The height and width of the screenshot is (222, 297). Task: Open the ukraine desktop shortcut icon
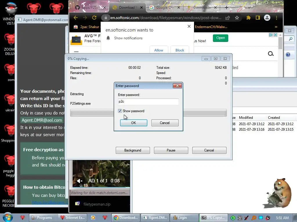pyautogui.click(x=10, y=103)
